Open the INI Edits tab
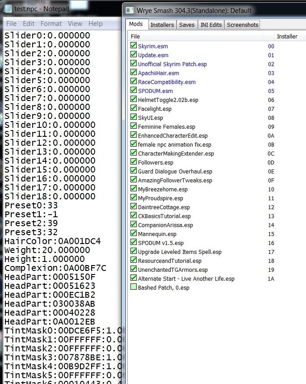The image size is (306, 384). click(210, 25)
